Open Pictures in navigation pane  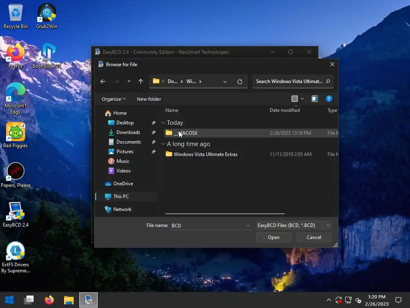coord(125,152)
